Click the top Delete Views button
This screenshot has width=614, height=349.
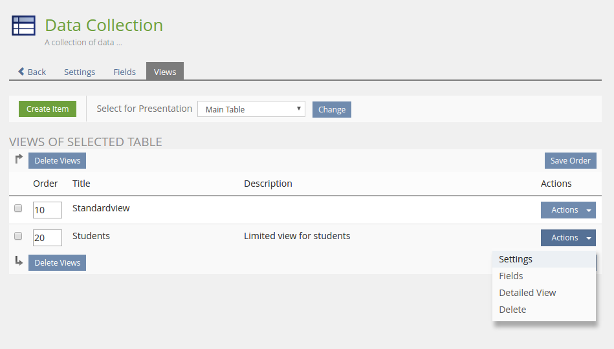tap(57, 161)
